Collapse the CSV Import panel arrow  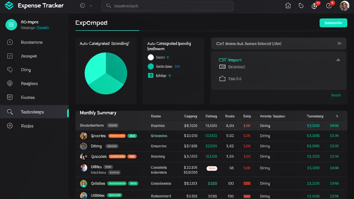coord(338,60)
